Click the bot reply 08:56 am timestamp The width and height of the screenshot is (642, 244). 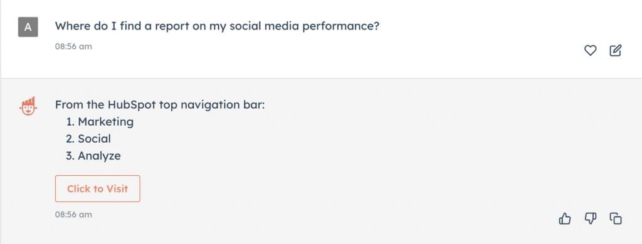click(x=74, y=214)
